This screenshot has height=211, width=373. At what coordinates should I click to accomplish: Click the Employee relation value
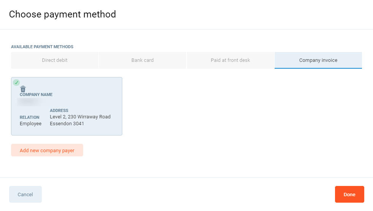[x=30, y=124]
